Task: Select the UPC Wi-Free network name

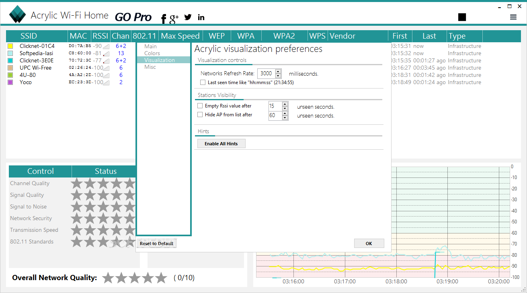Action: tap(35, 68)
